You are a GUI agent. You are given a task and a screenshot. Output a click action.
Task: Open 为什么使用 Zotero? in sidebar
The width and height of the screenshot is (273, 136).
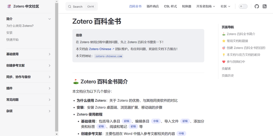click(20, 26)
